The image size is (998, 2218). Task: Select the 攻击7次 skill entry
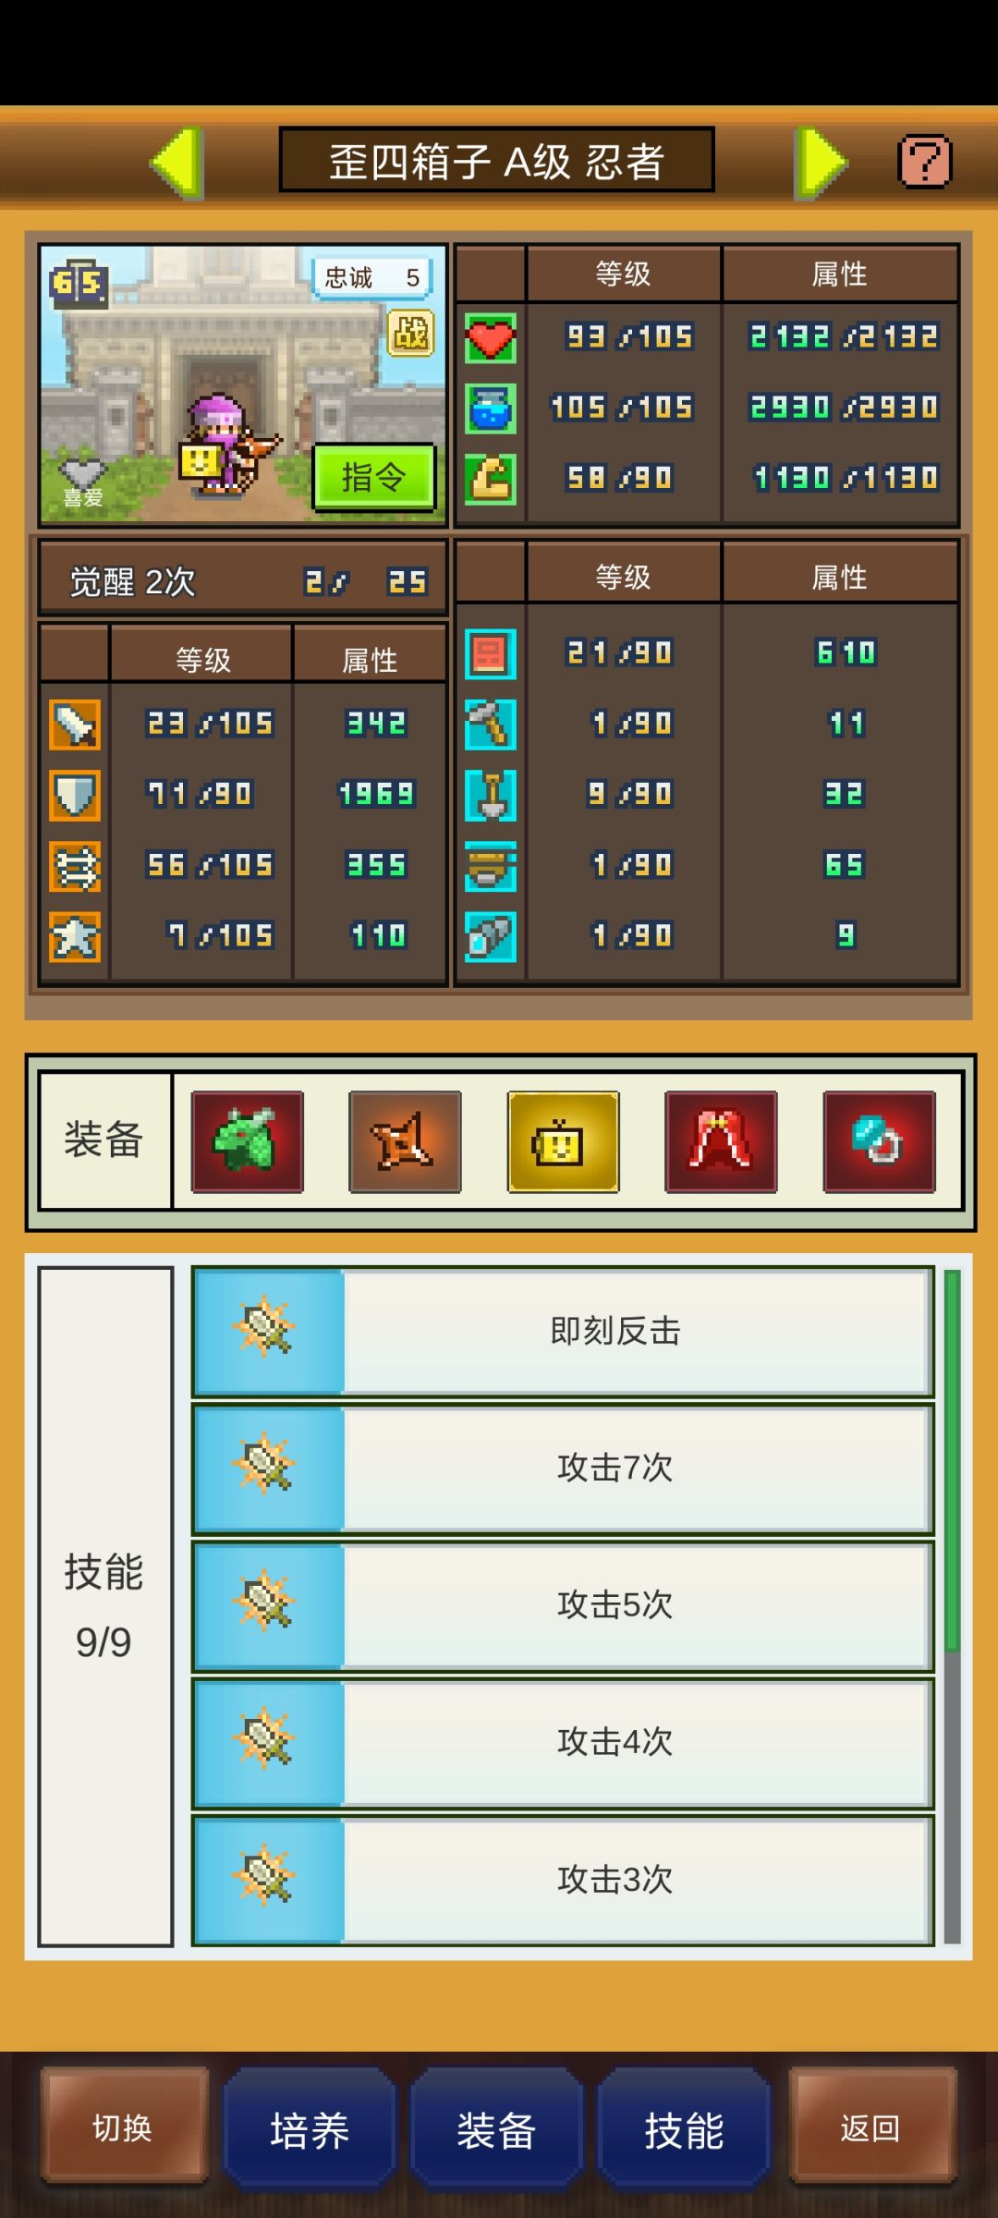point(563,1469)
